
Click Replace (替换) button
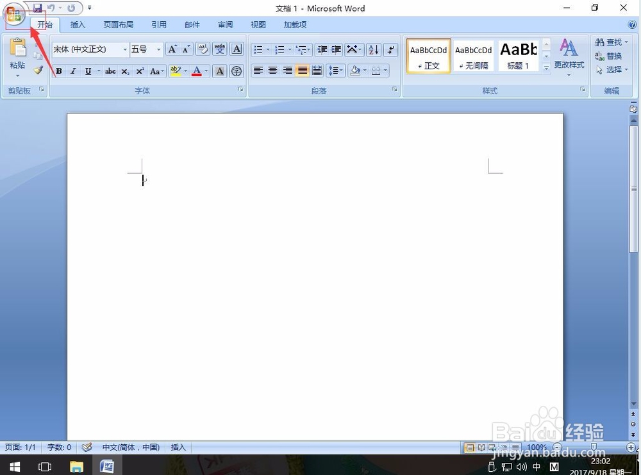pos(608,56)
